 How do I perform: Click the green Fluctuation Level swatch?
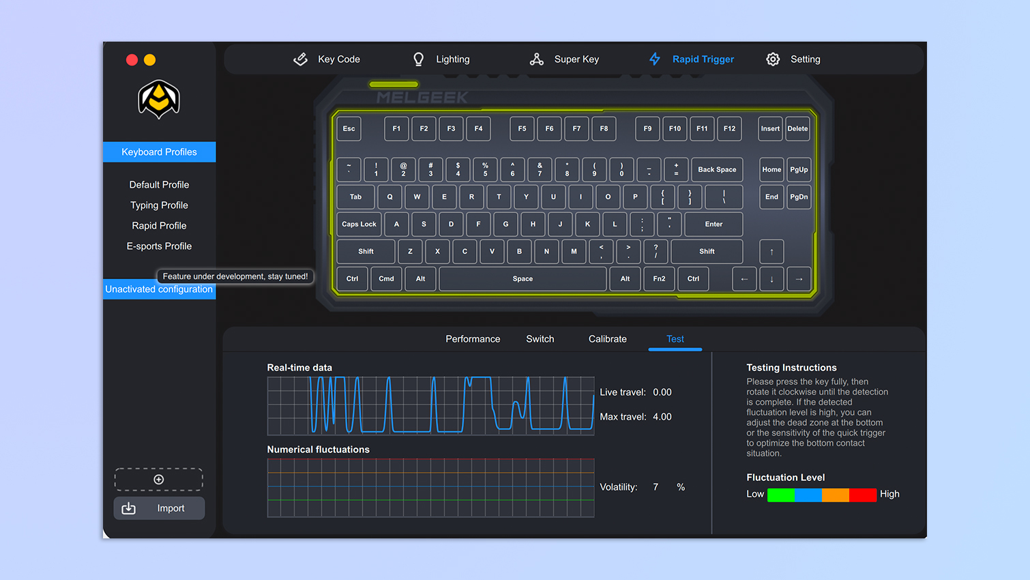[781, 495]
